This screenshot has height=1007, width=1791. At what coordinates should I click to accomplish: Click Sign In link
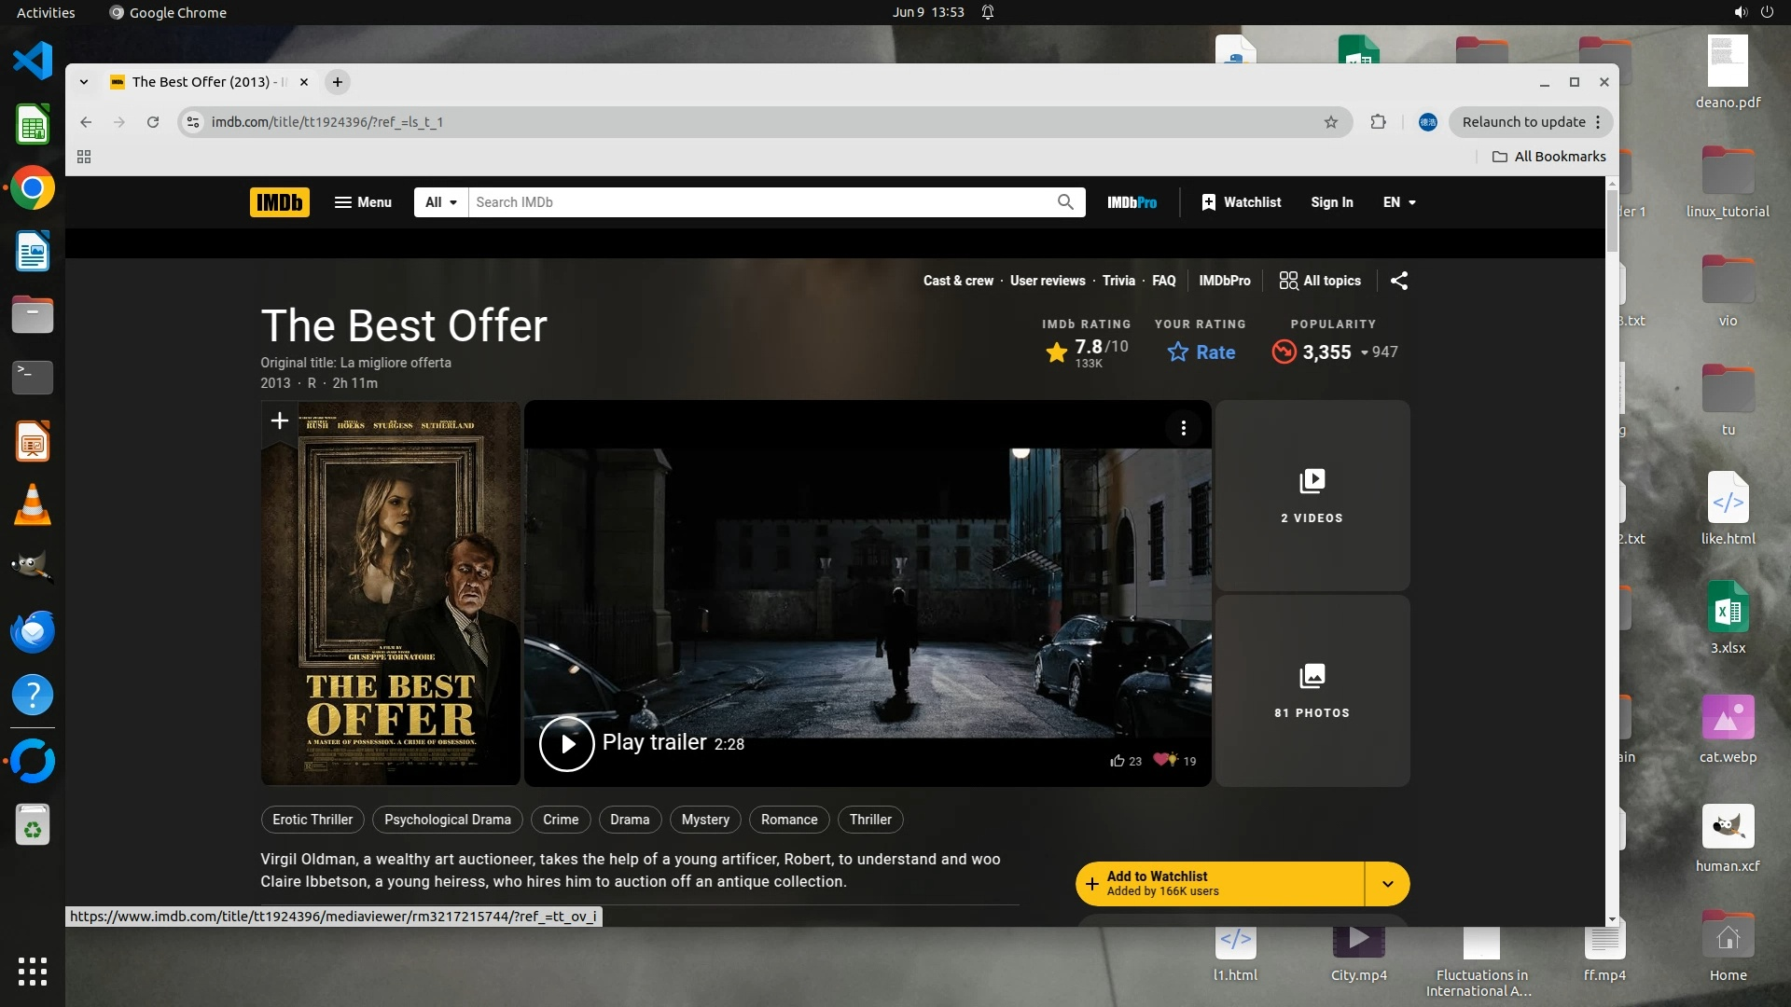[1331, 202]
